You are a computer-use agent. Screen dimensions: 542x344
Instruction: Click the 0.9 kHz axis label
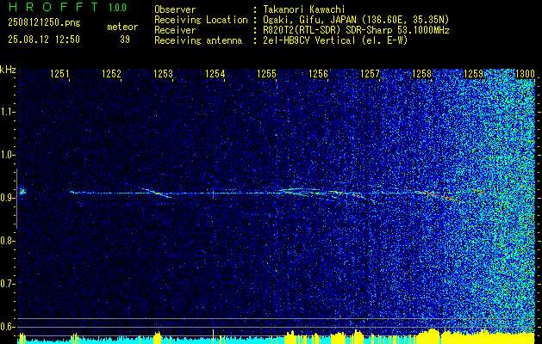pos(7,198)
